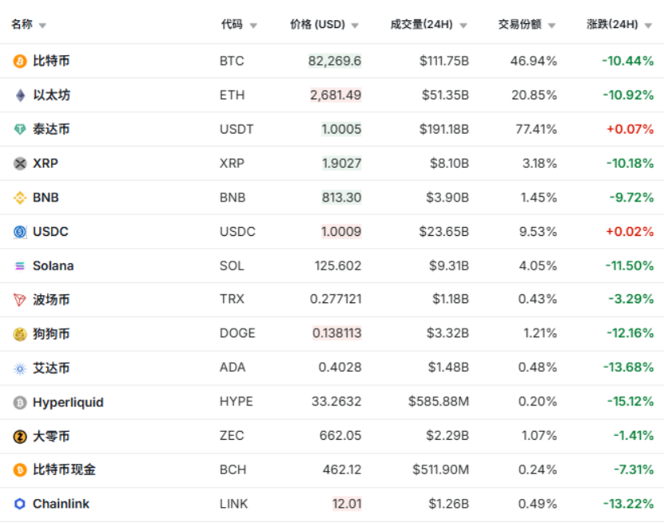Screen dimensions: 664x523
Task: Click the Ethereum diamond icon
Action: tap(20, 95)
